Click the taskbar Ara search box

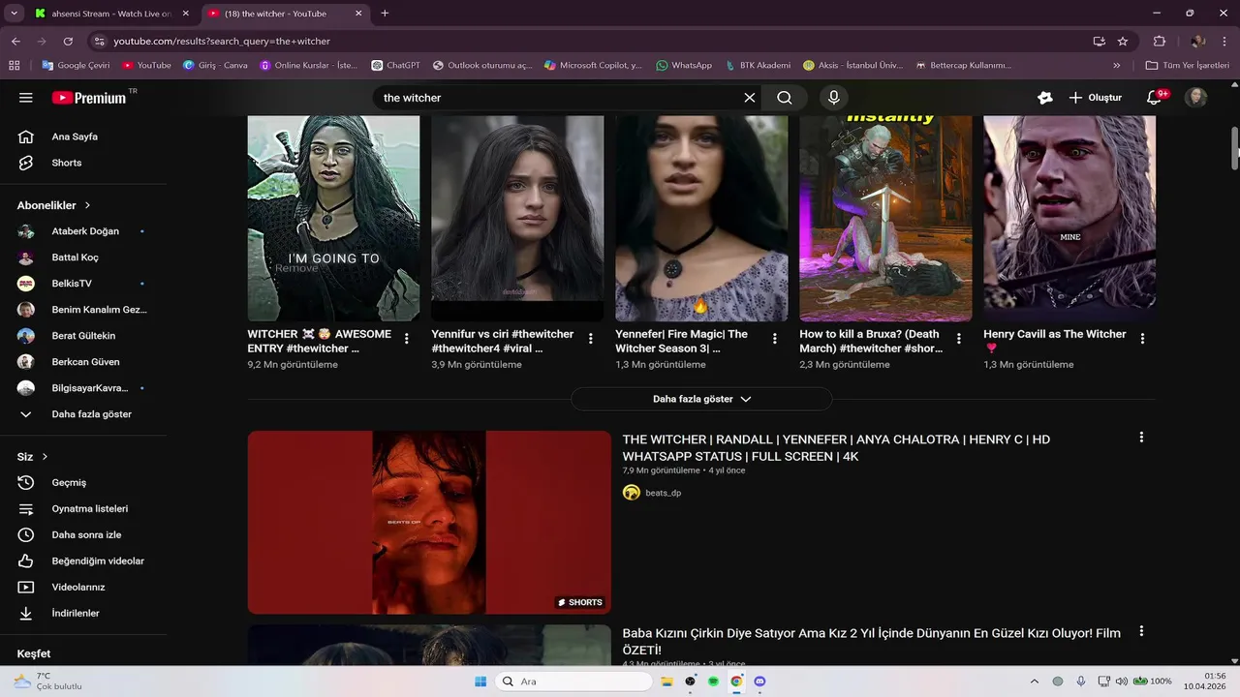(574, 682)
